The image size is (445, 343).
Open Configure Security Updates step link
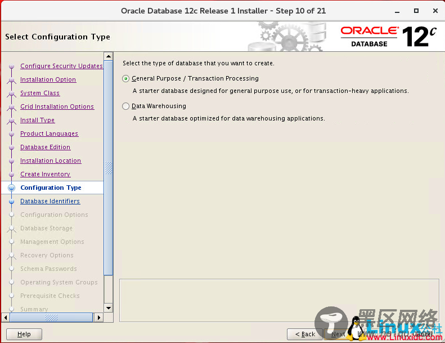[61, 66]
